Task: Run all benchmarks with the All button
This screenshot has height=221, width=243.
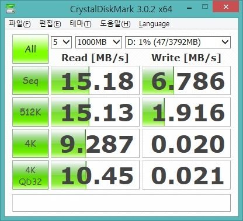Action: (x=30, y=49)
